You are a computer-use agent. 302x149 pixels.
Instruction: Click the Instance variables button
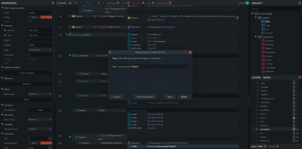tap(27, 73)
